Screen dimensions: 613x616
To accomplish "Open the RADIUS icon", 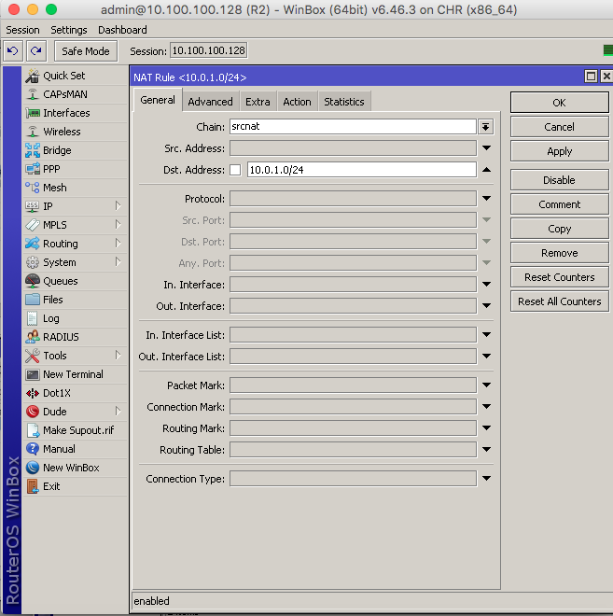I will click(33, 337).
